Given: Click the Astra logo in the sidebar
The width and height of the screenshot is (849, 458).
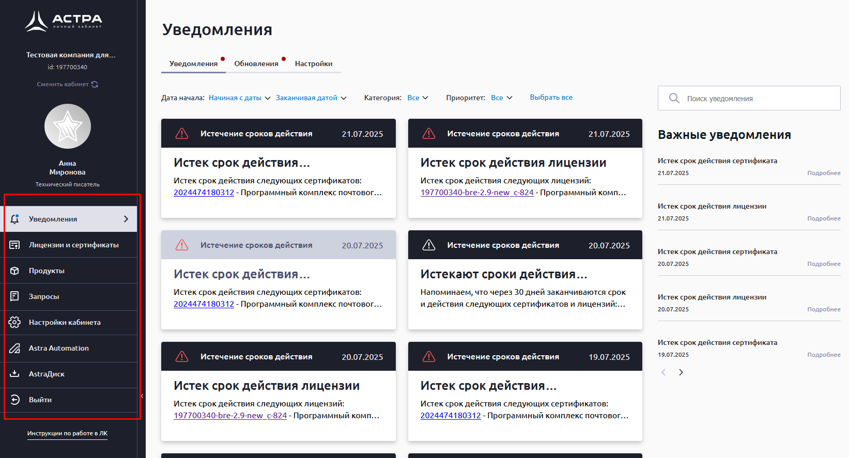Looking at the screenshot, I should pos(64,21).
